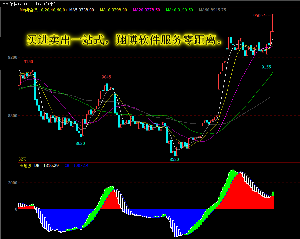Click the 32天 time span label
Screen dimensions: 300x239
[23, 159]
